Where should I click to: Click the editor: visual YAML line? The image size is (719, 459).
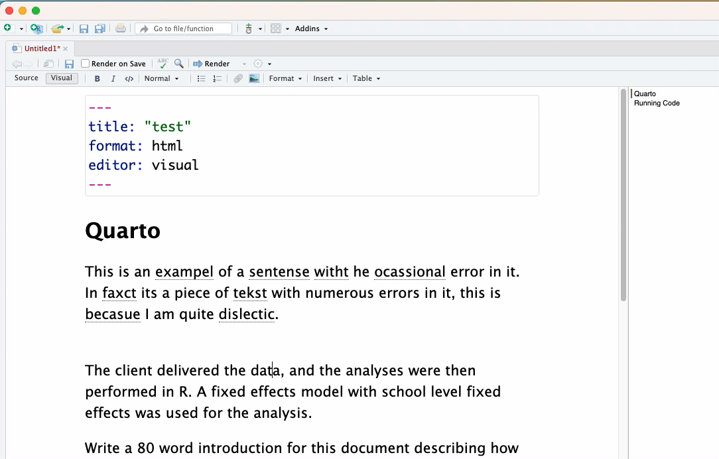click(143, 165)
